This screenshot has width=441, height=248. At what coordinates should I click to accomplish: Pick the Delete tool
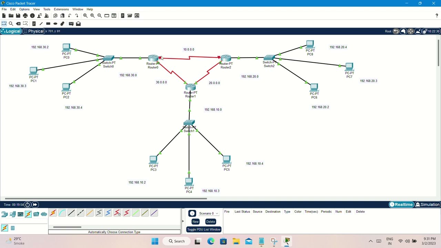[18, 23]
